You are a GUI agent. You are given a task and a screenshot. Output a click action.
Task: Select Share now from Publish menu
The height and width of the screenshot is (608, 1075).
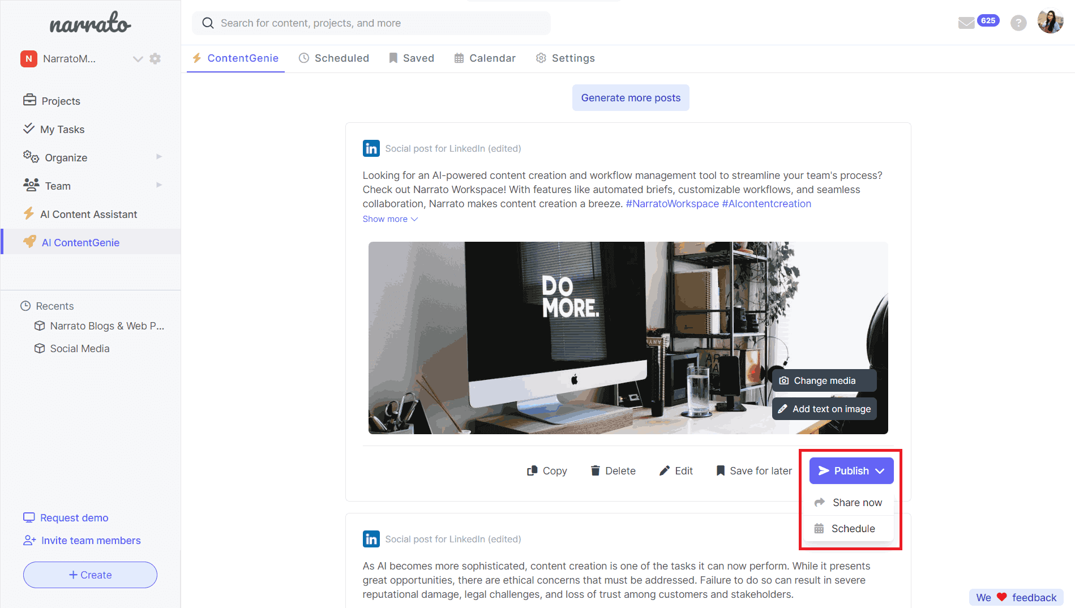[x=848, y=503]
